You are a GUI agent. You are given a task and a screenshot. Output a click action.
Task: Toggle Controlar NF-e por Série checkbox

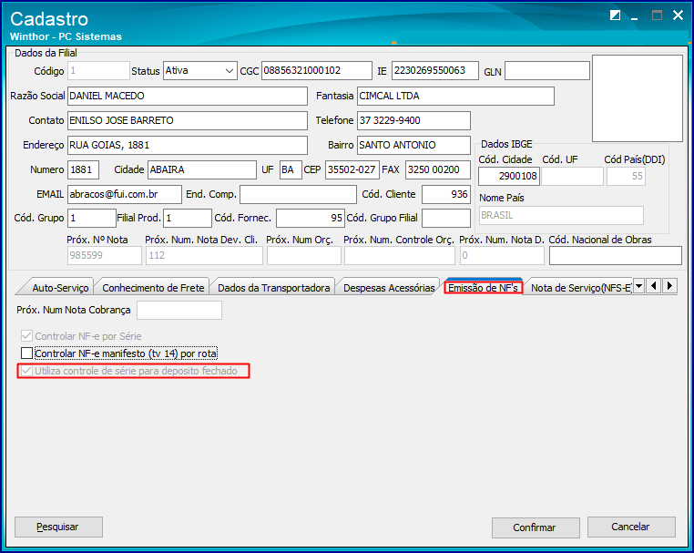coord(26,336)
